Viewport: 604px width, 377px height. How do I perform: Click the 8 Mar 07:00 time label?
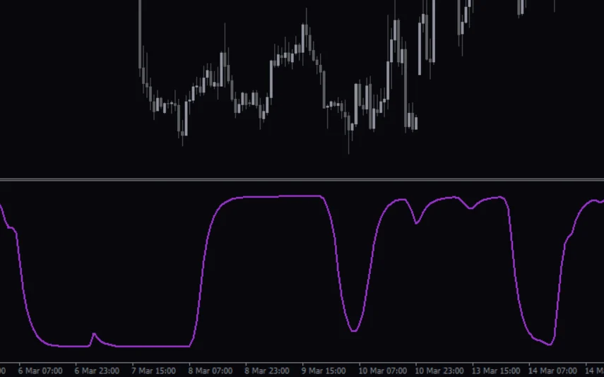click(210, 370)
